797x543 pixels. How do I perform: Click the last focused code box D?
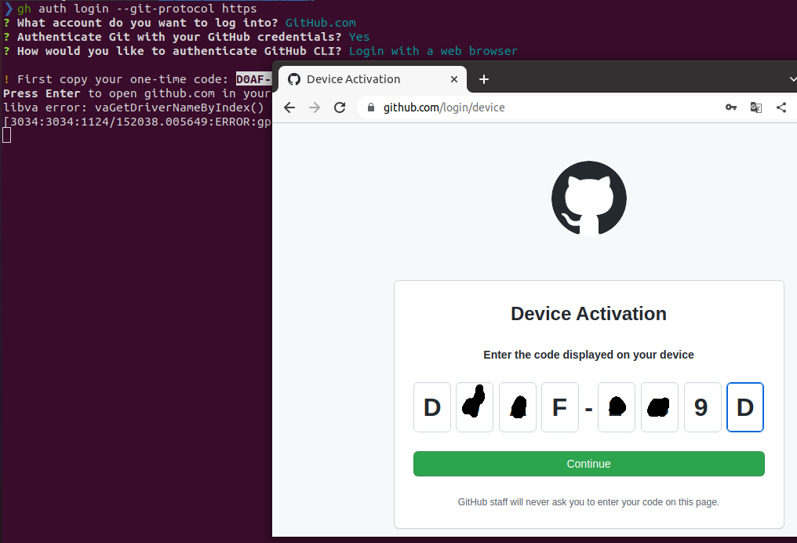coord(745,407)
